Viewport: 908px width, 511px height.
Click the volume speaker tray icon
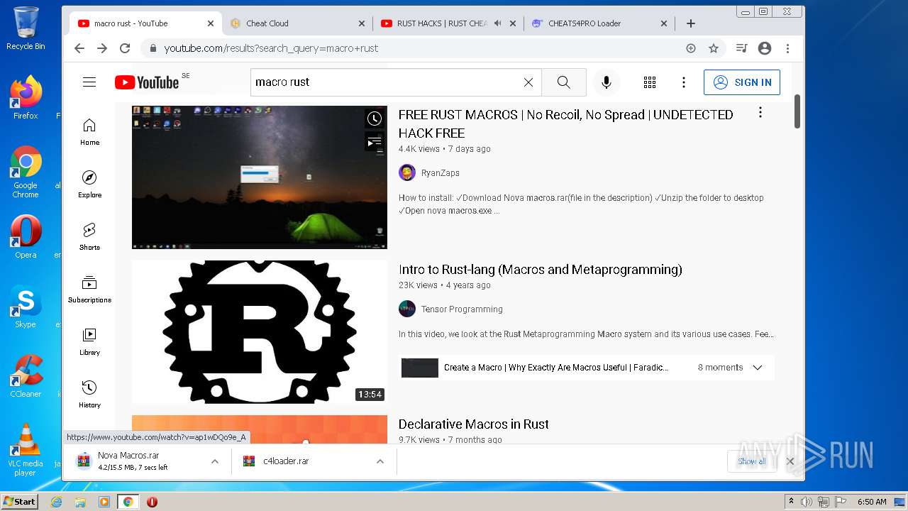click(807, 502)
